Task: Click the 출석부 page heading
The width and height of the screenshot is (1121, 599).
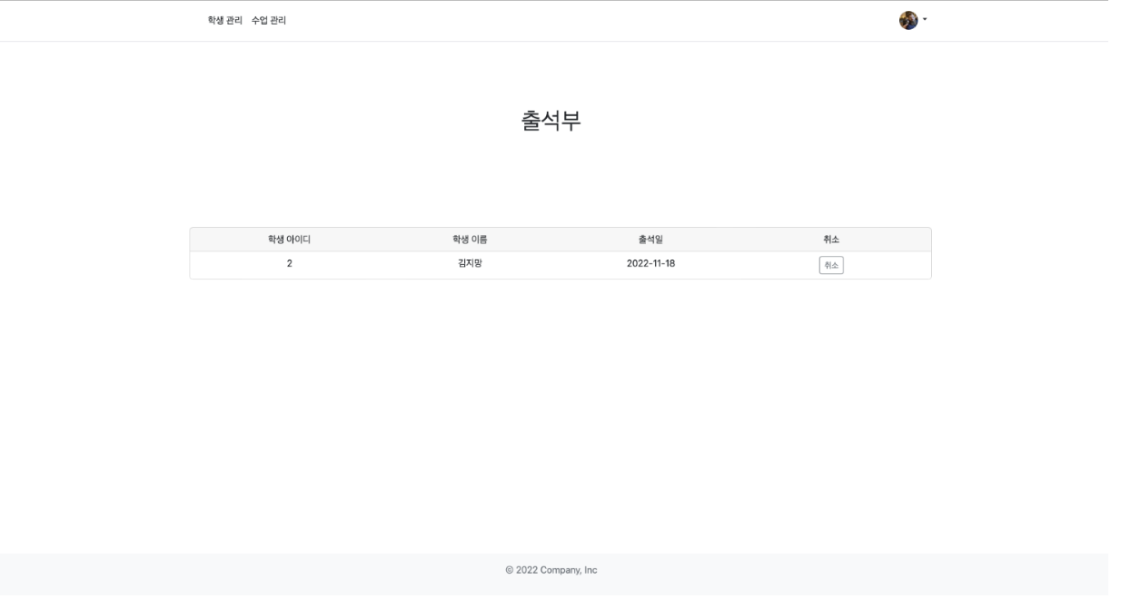Action: (551, 122)
